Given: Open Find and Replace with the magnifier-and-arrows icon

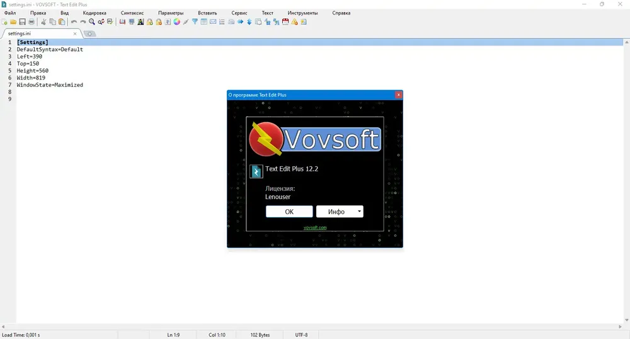Looking at the screenshot, I should click(101, 21).
